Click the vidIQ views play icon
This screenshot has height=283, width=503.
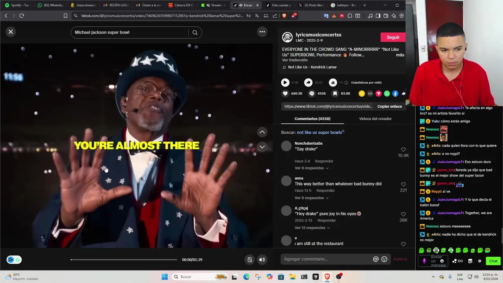point(285,83)
